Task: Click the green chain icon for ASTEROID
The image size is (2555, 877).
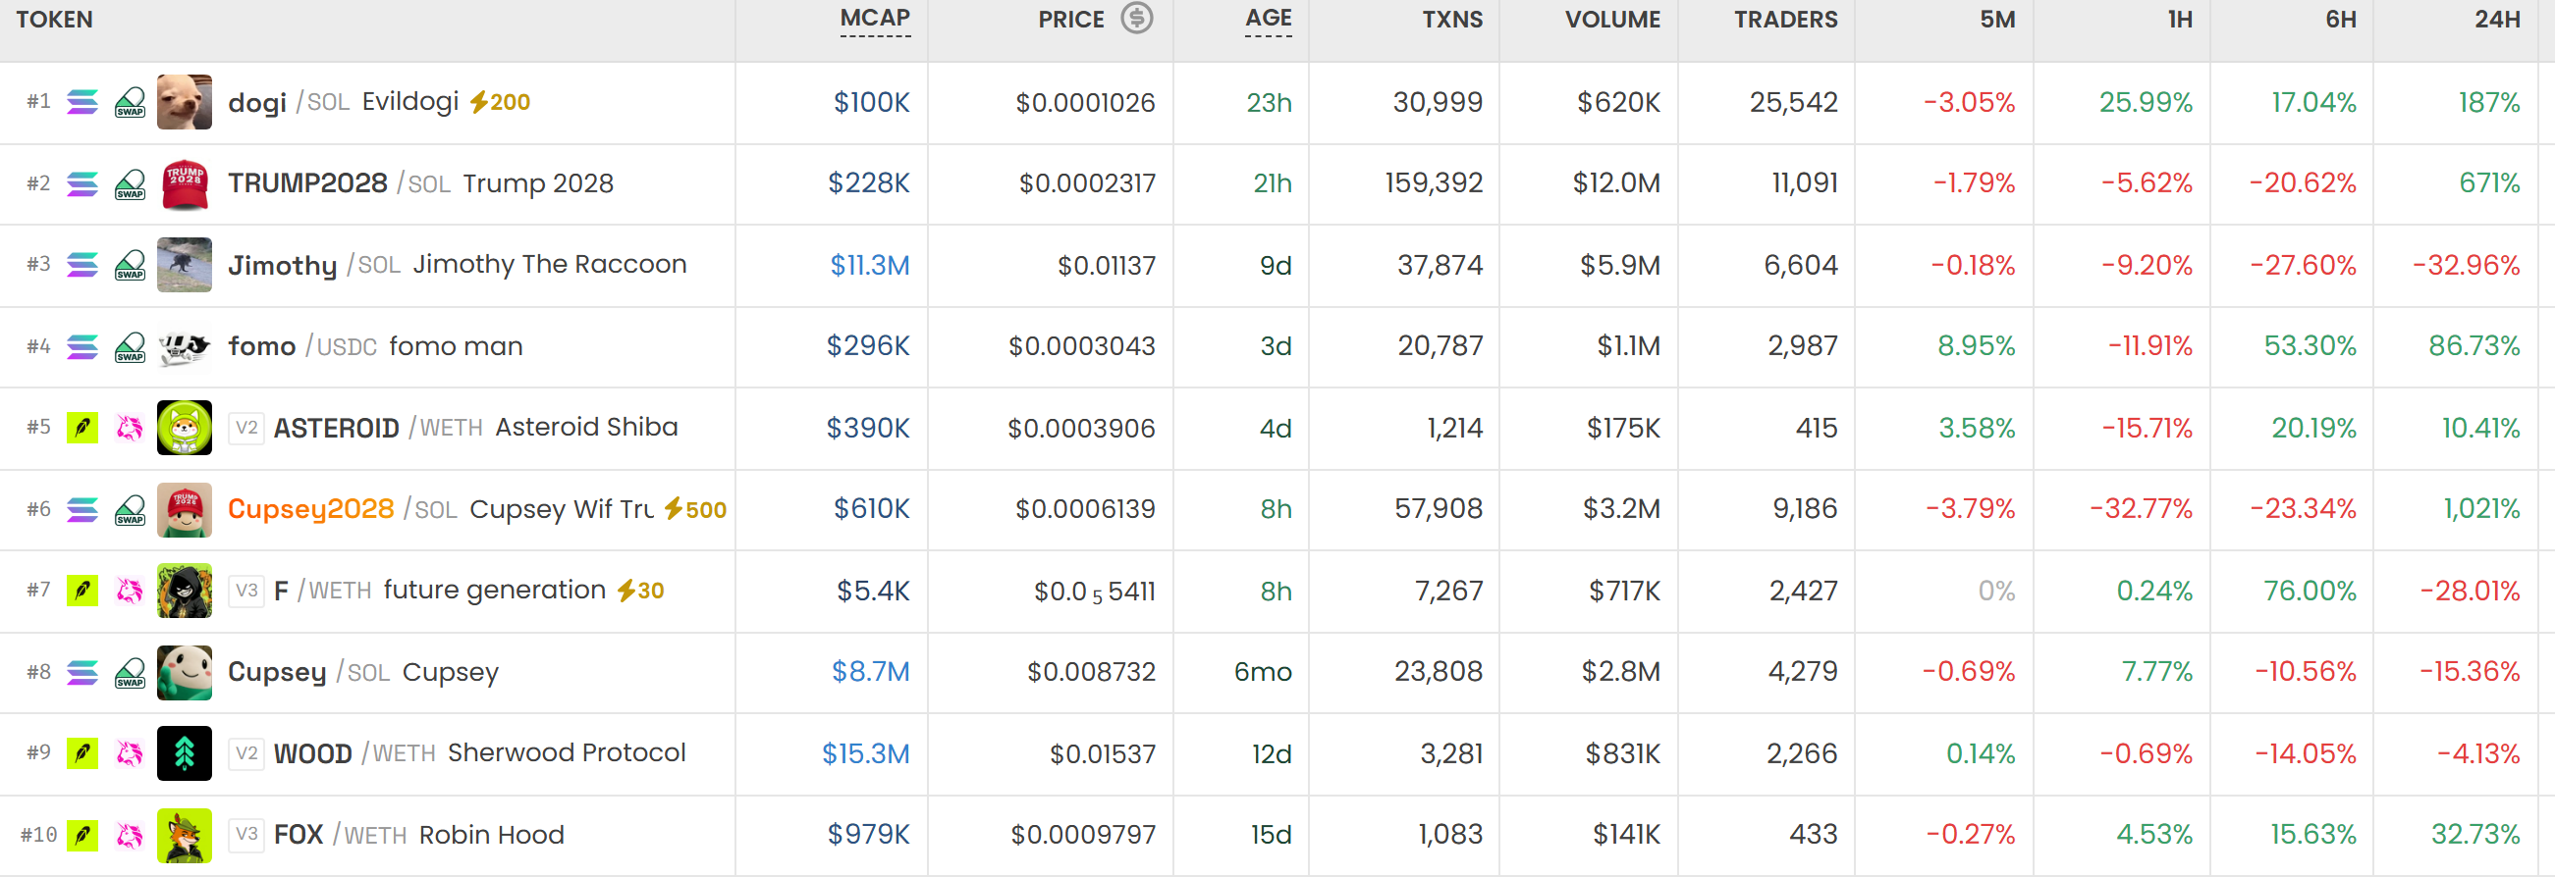Action: (82, 428)
